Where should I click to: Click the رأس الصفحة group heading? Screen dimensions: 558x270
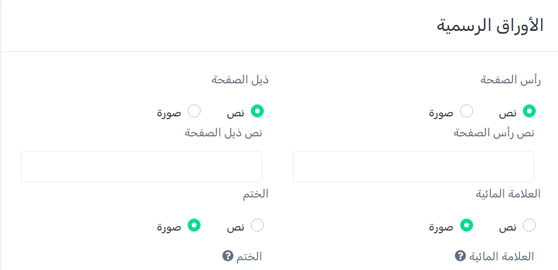coord(510,80)
